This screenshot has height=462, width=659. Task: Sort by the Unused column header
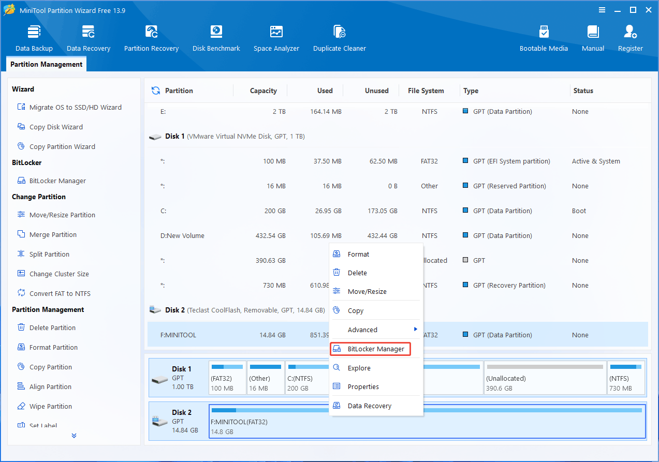376,91
